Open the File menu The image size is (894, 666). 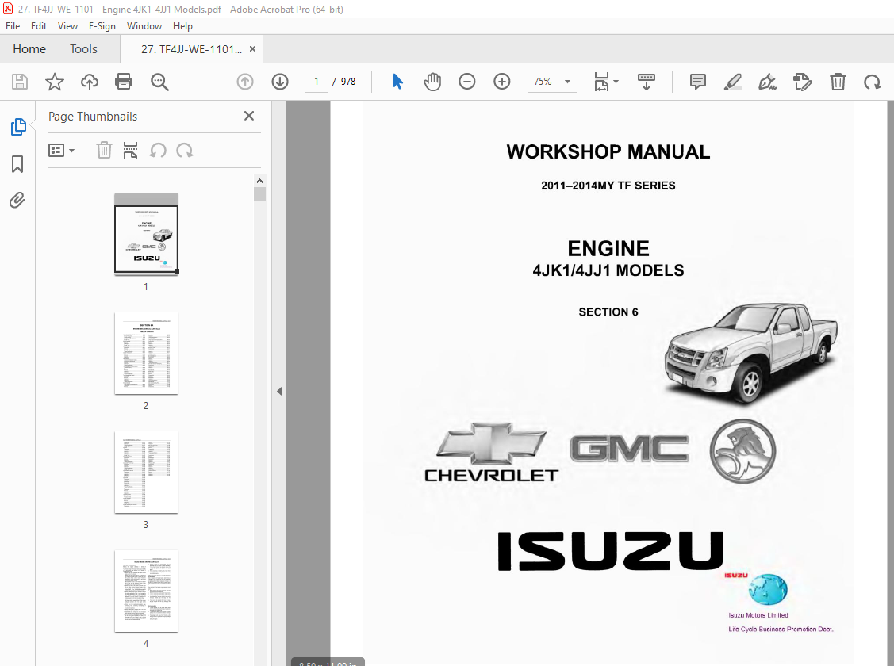(13, 26)
